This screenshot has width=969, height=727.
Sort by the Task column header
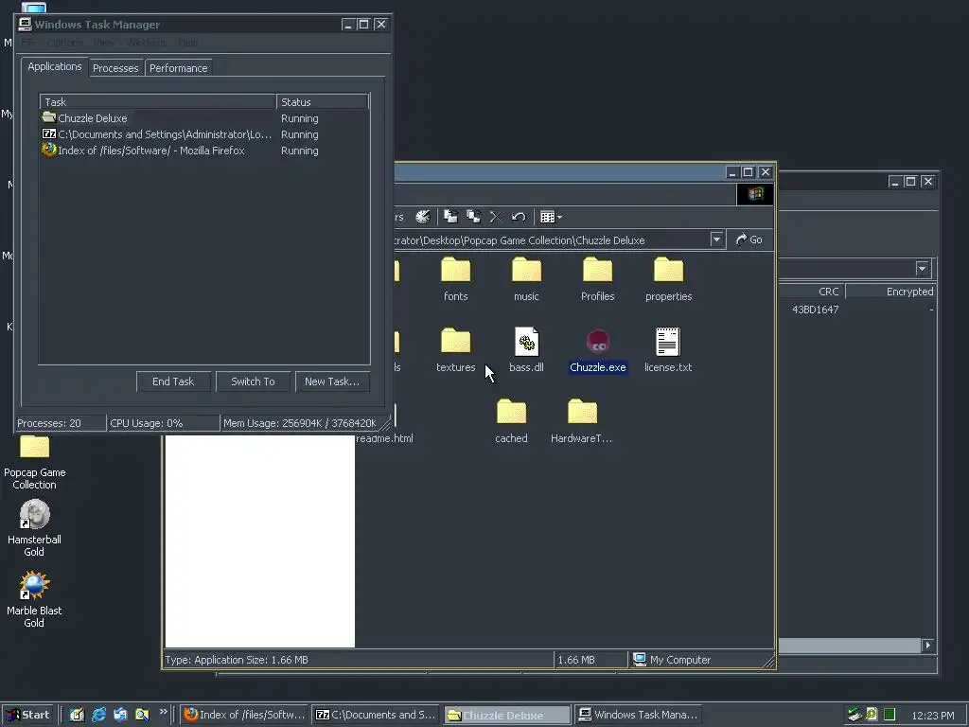158,102
